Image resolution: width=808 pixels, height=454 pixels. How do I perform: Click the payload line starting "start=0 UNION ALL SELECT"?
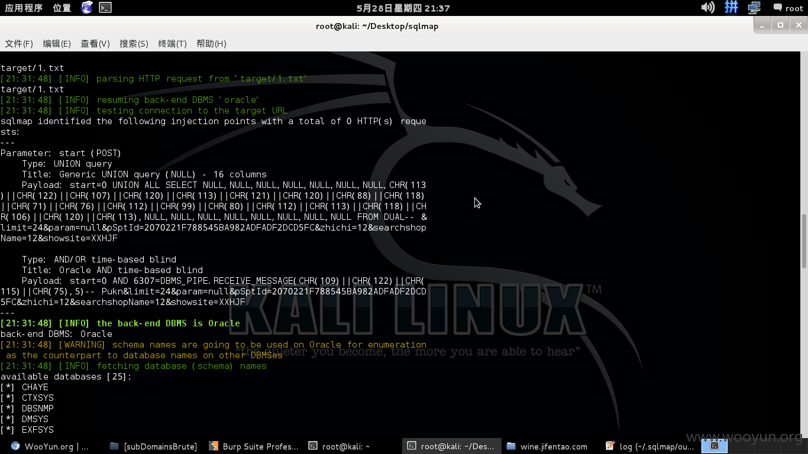coord(224,185)
